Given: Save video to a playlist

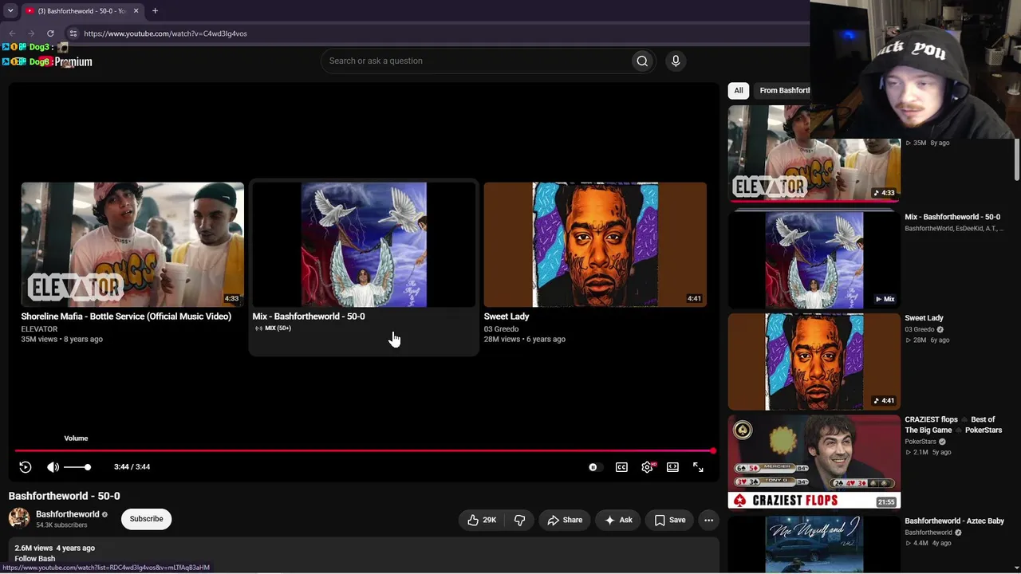Looking at the screenshot, I should [x=670, y=520].
